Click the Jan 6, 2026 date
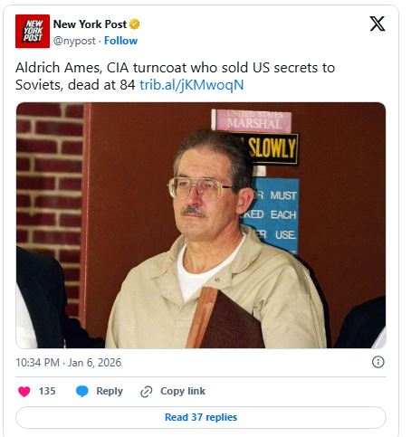 coord(94,362)
